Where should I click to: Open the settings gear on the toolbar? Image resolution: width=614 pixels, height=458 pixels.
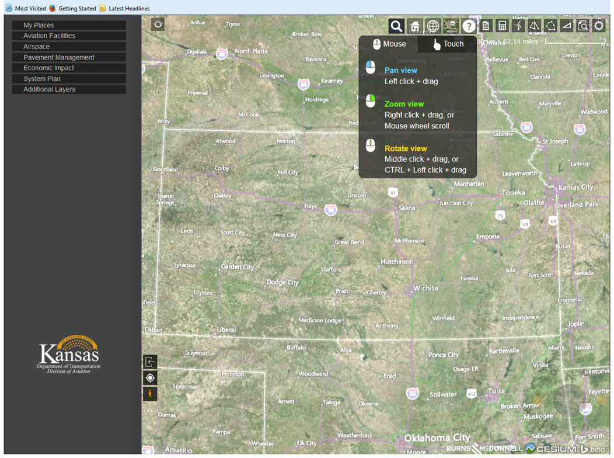click(x=599, y=26)
